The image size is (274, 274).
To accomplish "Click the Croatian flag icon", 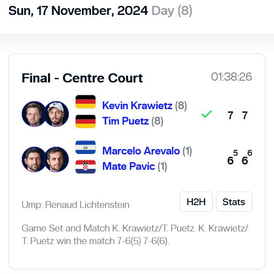I will (86, 167).
